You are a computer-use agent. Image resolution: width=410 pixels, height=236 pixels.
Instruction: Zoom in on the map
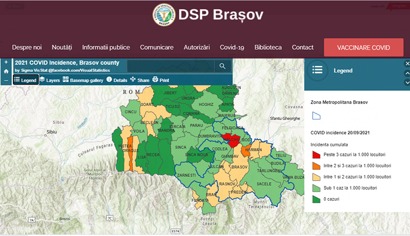point(6,63)
